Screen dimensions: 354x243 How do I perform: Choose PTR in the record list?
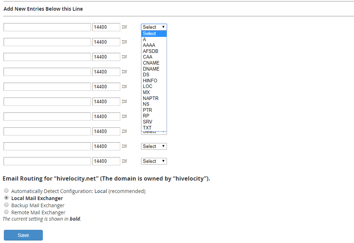tap(147, 110)
